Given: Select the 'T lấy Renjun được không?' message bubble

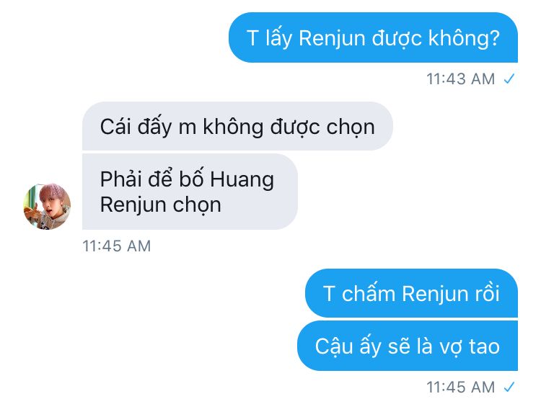Looking at the screenshot, I should pos(373,37).
